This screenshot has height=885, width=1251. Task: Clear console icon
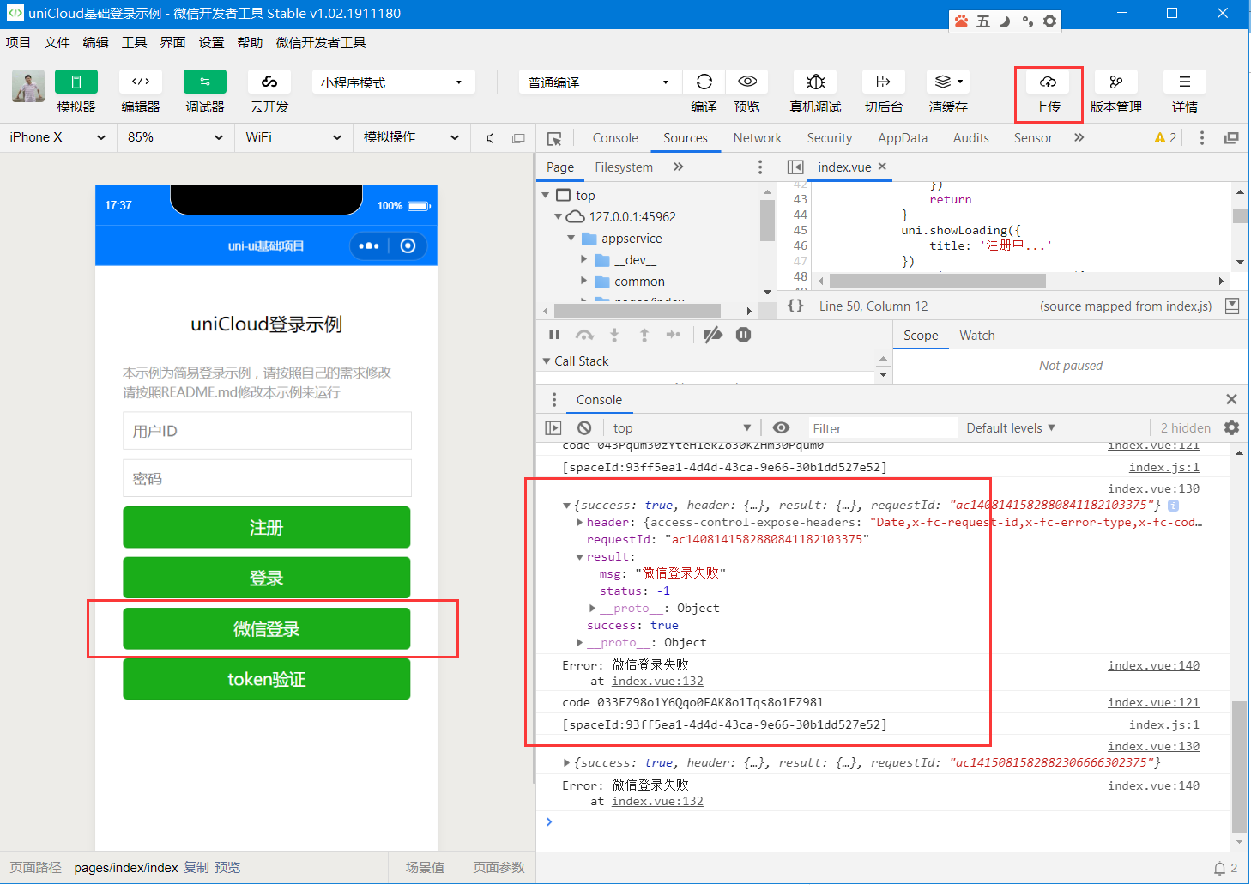tap(584, 427)
